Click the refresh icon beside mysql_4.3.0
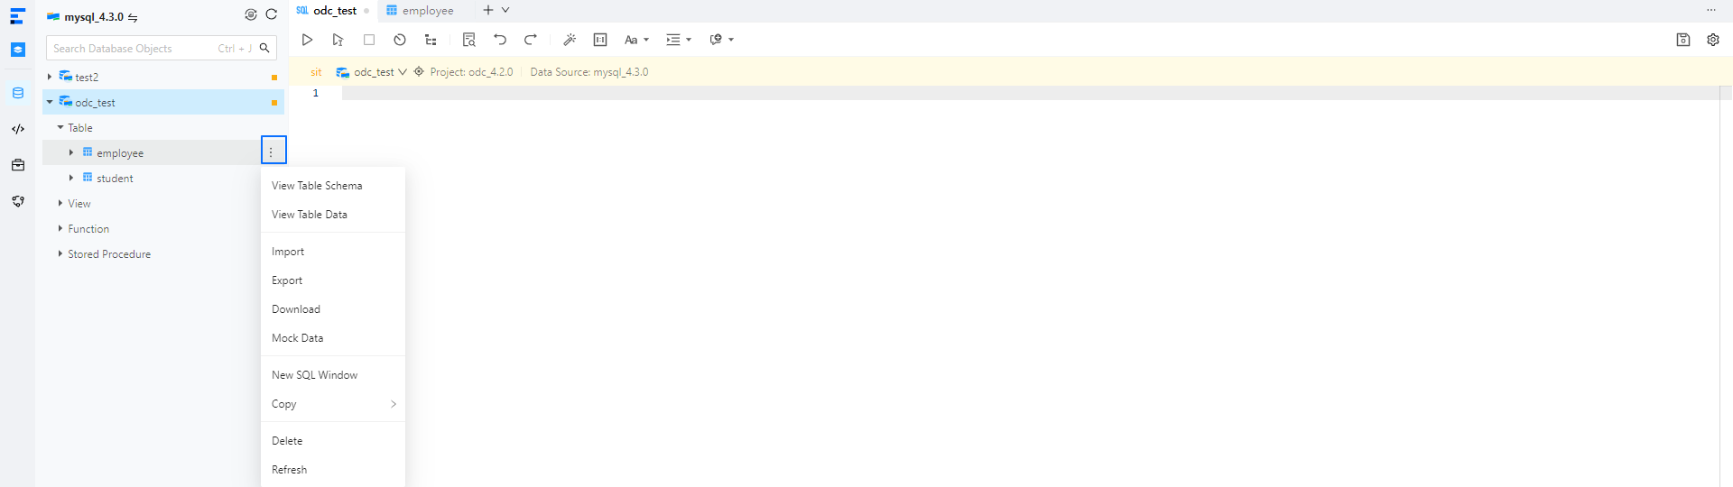Viewport: 1733px width, 487px height. click(271, 14)
